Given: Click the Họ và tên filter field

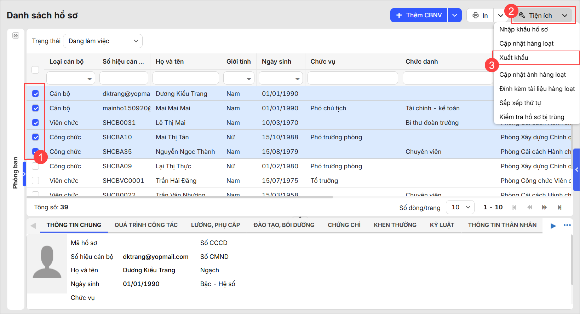Looking at the screenshot, I should (185, 78).
